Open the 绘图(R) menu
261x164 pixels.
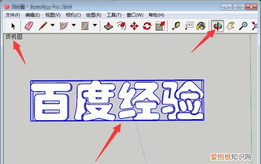click(94, 15)
